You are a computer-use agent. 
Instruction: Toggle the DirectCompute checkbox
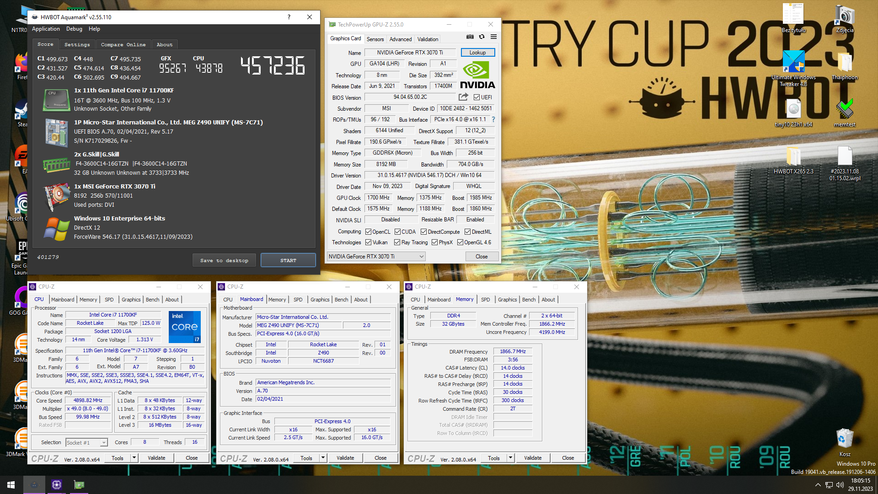[423, 232]
